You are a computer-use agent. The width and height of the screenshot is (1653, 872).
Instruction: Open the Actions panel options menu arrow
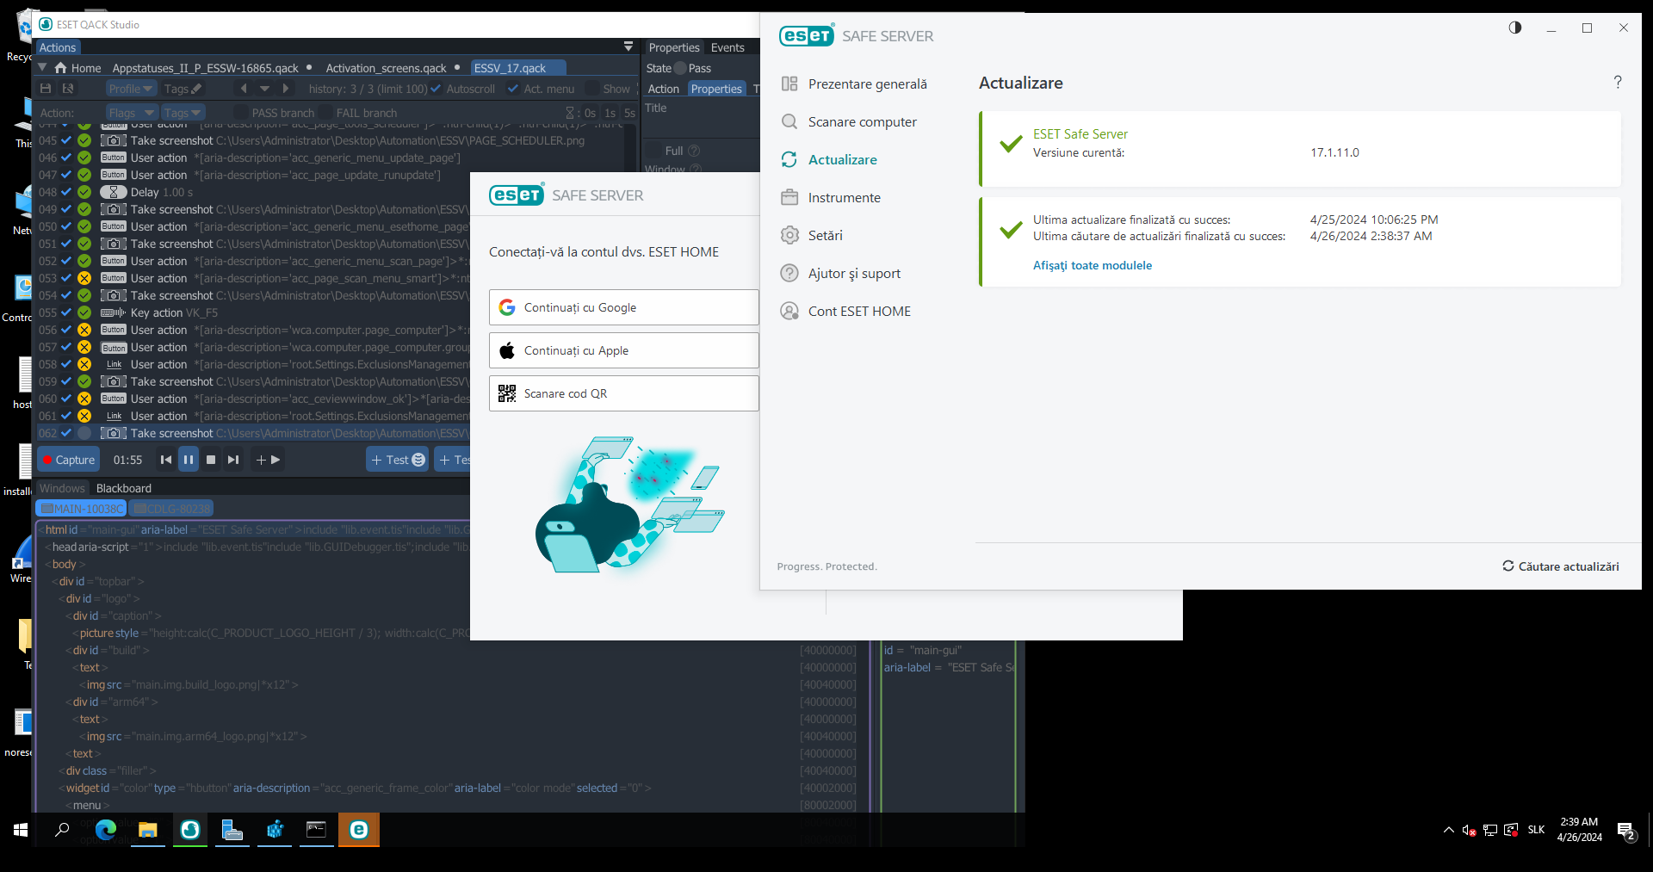(628, 47)
